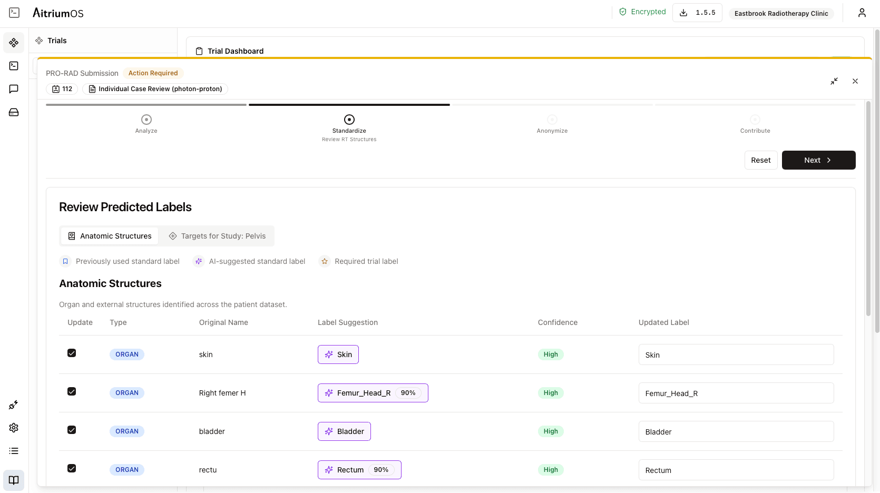The image size is (880, 493).
Task: Switch to Targets for Study: Pelvis tab
Action: (217, 236)
